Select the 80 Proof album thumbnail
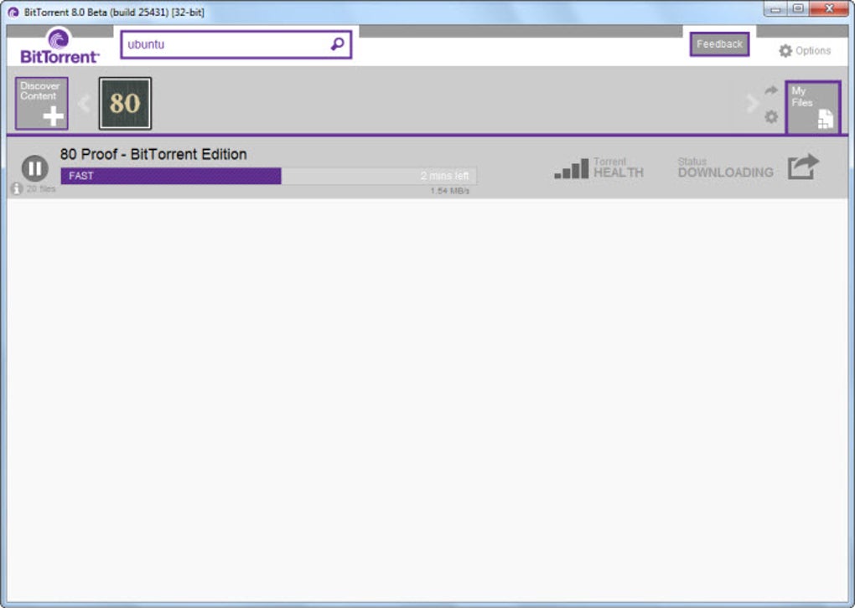855x608 pixels. [125, 104]
